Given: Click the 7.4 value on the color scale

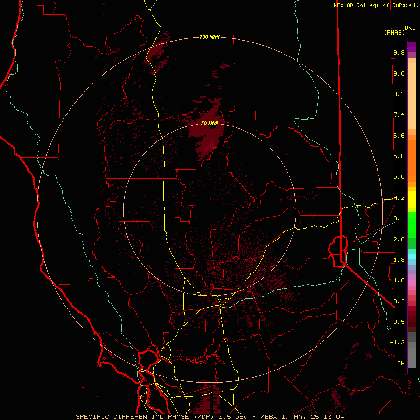Looking at the screenshot, I should 399,115.
